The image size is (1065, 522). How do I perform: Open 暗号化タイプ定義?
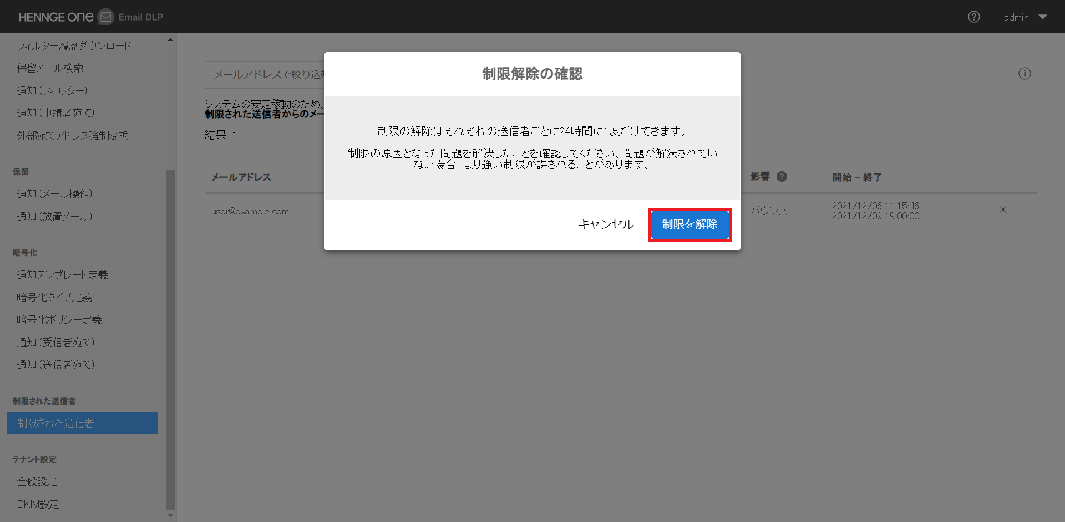click(x=54, y=298)
